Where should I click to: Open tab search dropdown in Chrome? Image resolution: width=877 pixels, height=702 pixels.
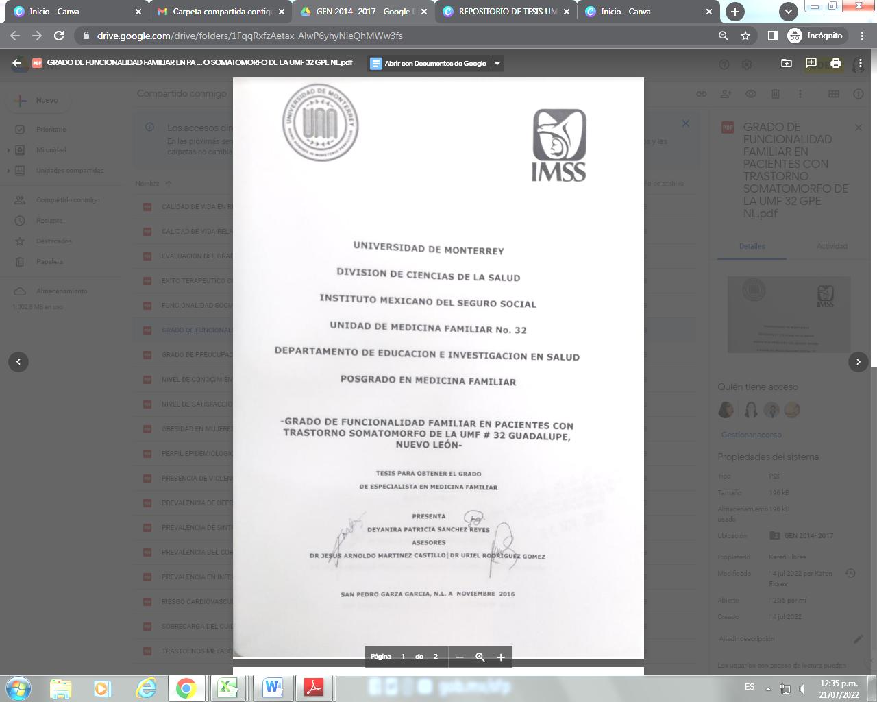[x=788, y=12]
